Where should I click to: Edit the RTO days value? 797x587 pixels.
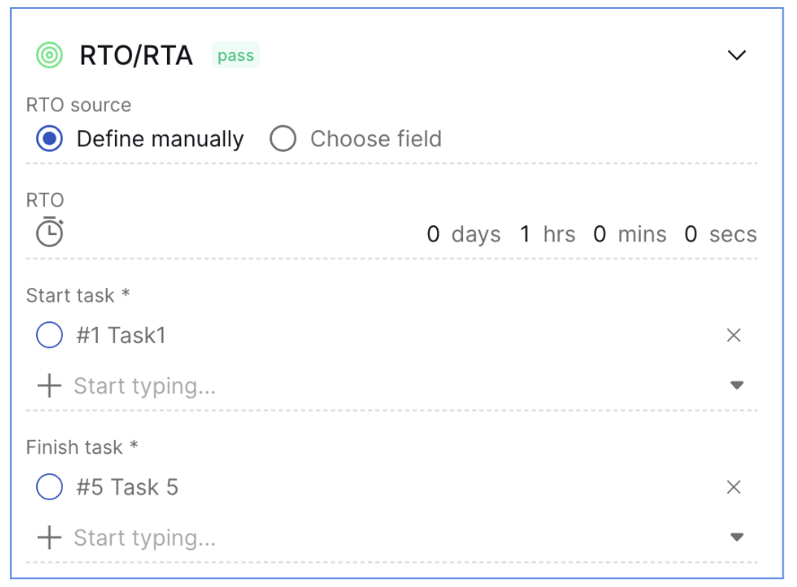pos(434,234)
